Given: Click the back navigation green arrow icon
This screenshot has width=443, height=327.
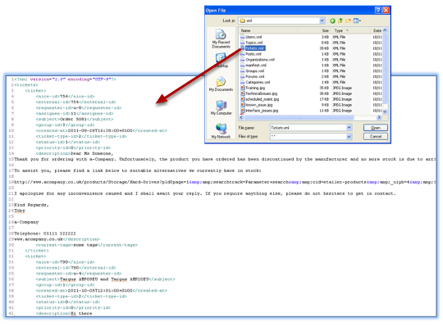Looking at the screenshot, I should (x=332, y=20).
